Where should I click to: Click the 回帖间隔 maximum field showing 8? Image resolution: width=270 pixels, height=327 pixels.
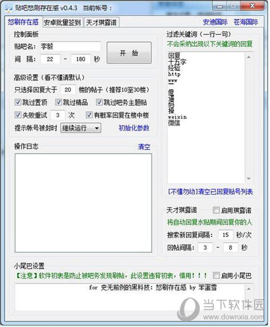[x=231, y=248]
